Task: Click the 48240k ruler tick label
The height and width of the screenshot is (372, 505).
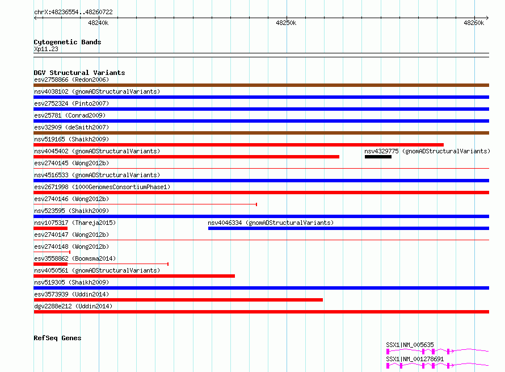Action: (98, 23)
